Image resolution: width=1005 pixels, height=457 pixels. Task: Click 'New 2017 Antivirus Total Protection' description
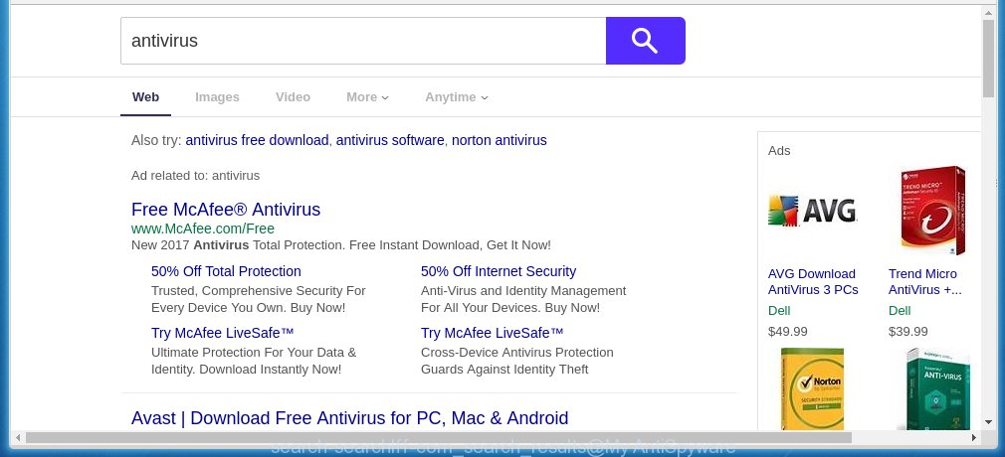pyautogui.click(x=341, y=245)
